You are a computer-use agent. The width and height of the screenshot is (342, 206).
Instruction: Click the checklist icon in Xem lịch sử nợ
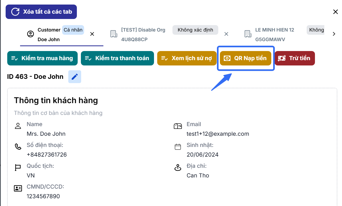164,58
